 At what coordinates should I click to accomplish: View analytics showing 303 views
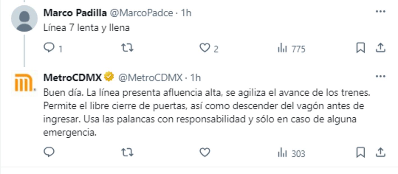click(x=291, y=153)
